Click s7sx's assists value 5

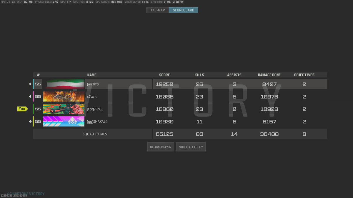pos(234,97)
